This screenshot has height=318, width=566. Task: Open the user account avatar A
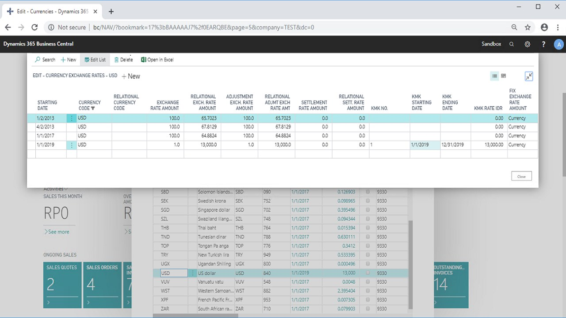(x=559, y=44)
